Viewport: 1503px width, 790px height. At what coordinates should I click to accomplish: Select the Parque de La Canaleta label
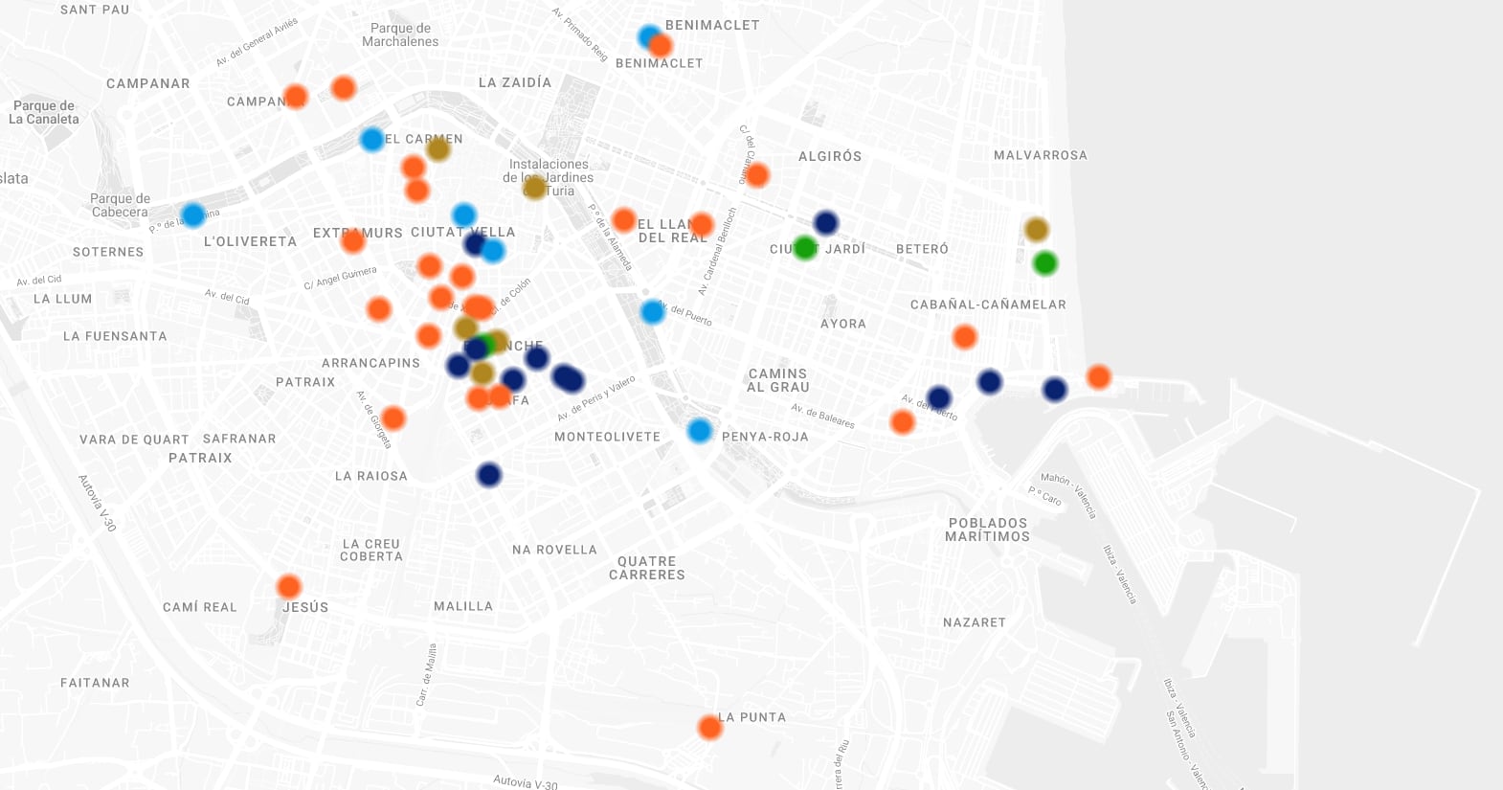click(44, 113)
